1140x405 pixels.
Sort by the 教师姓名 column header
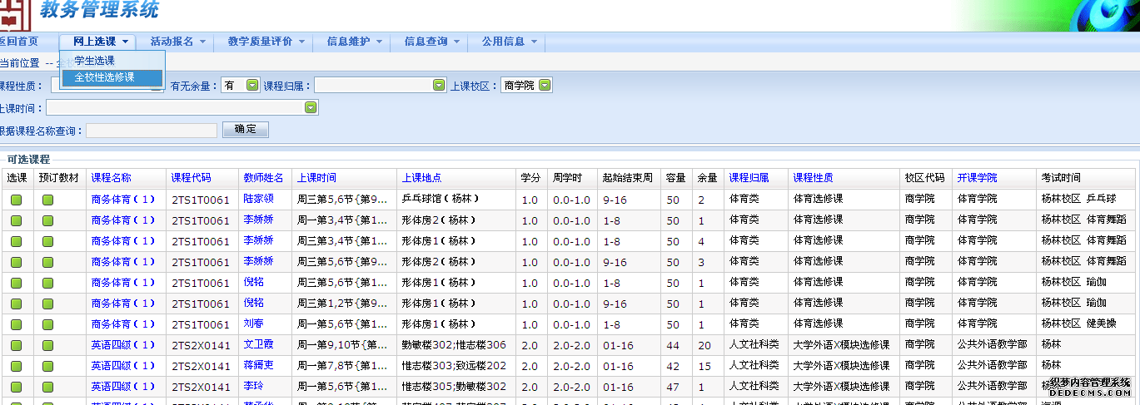pyautogui.click(x=263, y=178)
